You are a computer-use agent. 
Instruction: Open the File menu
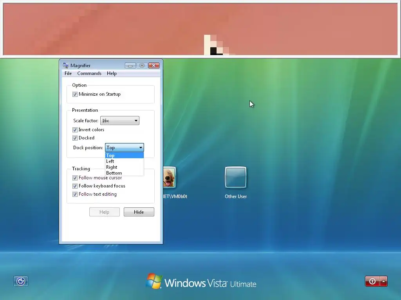[68, 73]
